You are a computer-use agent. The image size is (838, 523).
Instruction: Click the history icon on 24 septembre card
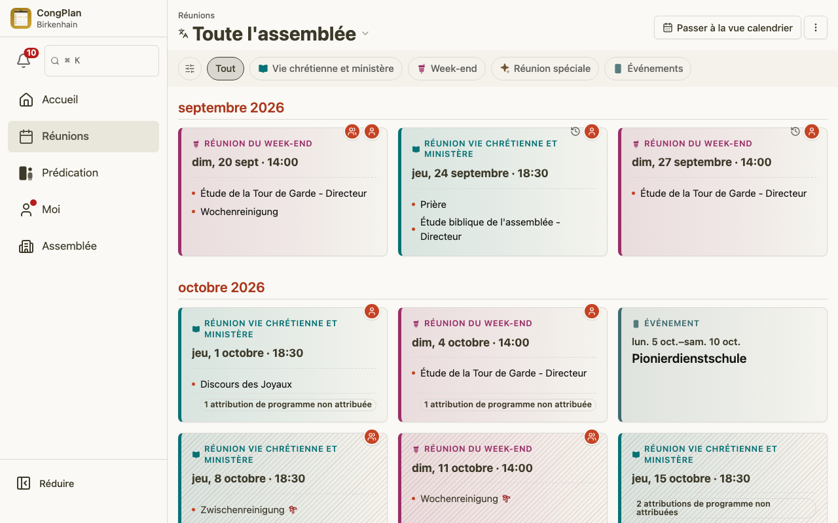[x=575, y=131]
